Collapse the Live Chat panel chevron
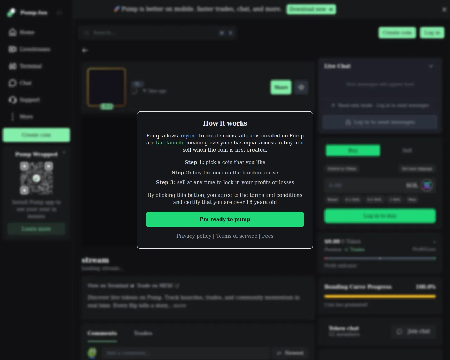 pyautogui.click(x=431, y=66)
